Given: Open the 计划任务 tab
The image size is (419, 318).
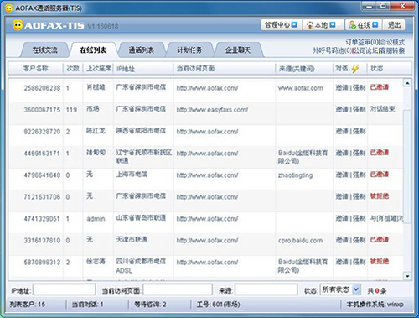Looking at the screenshot, I should [189, 50].
